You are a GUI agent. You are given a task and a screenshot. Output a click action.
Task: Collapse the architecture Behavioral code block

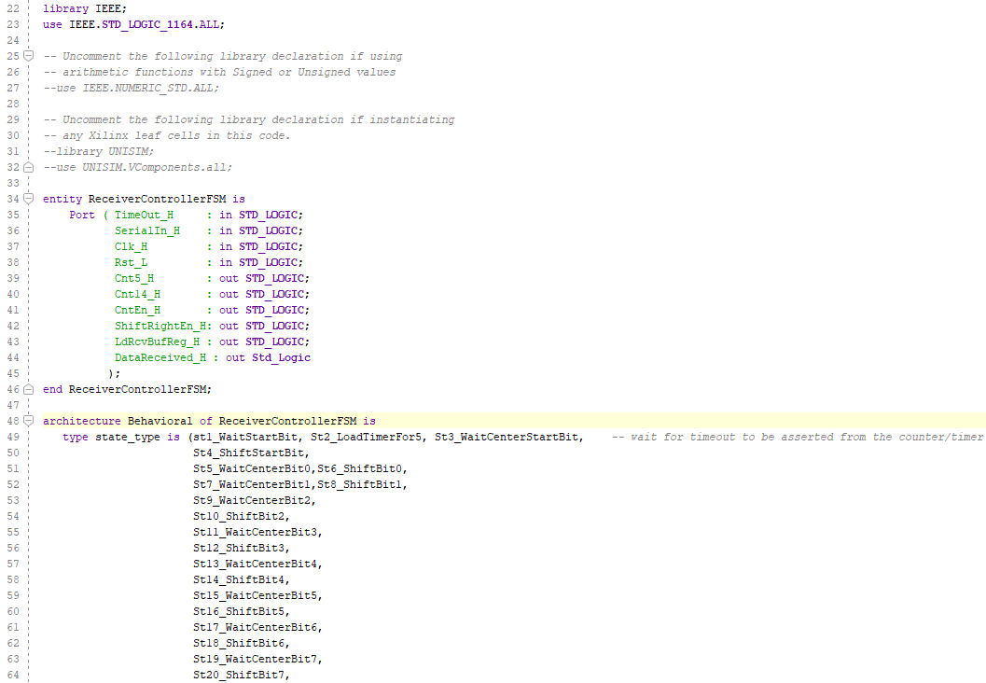29,420
